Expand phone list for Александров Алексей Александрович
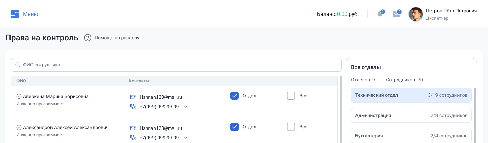Screen dimensions: 488x143 185,138
